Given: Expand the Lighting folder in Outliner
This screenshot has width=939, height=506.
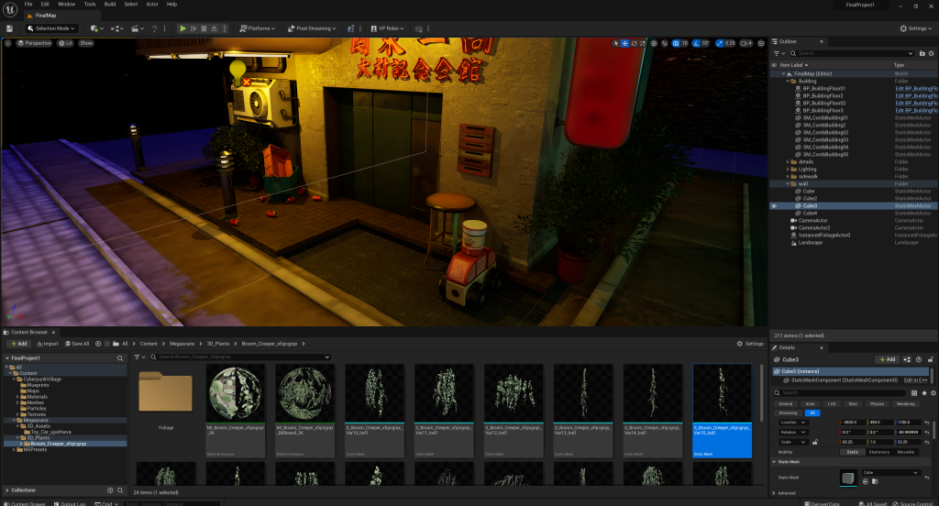Looking at the screenshot, I should coord(788,169).
